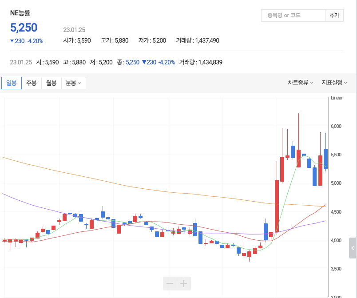Click the NE능률 stock name
Image resolution: width=357 pixels, height=298 pixels.
coord(20,13)
